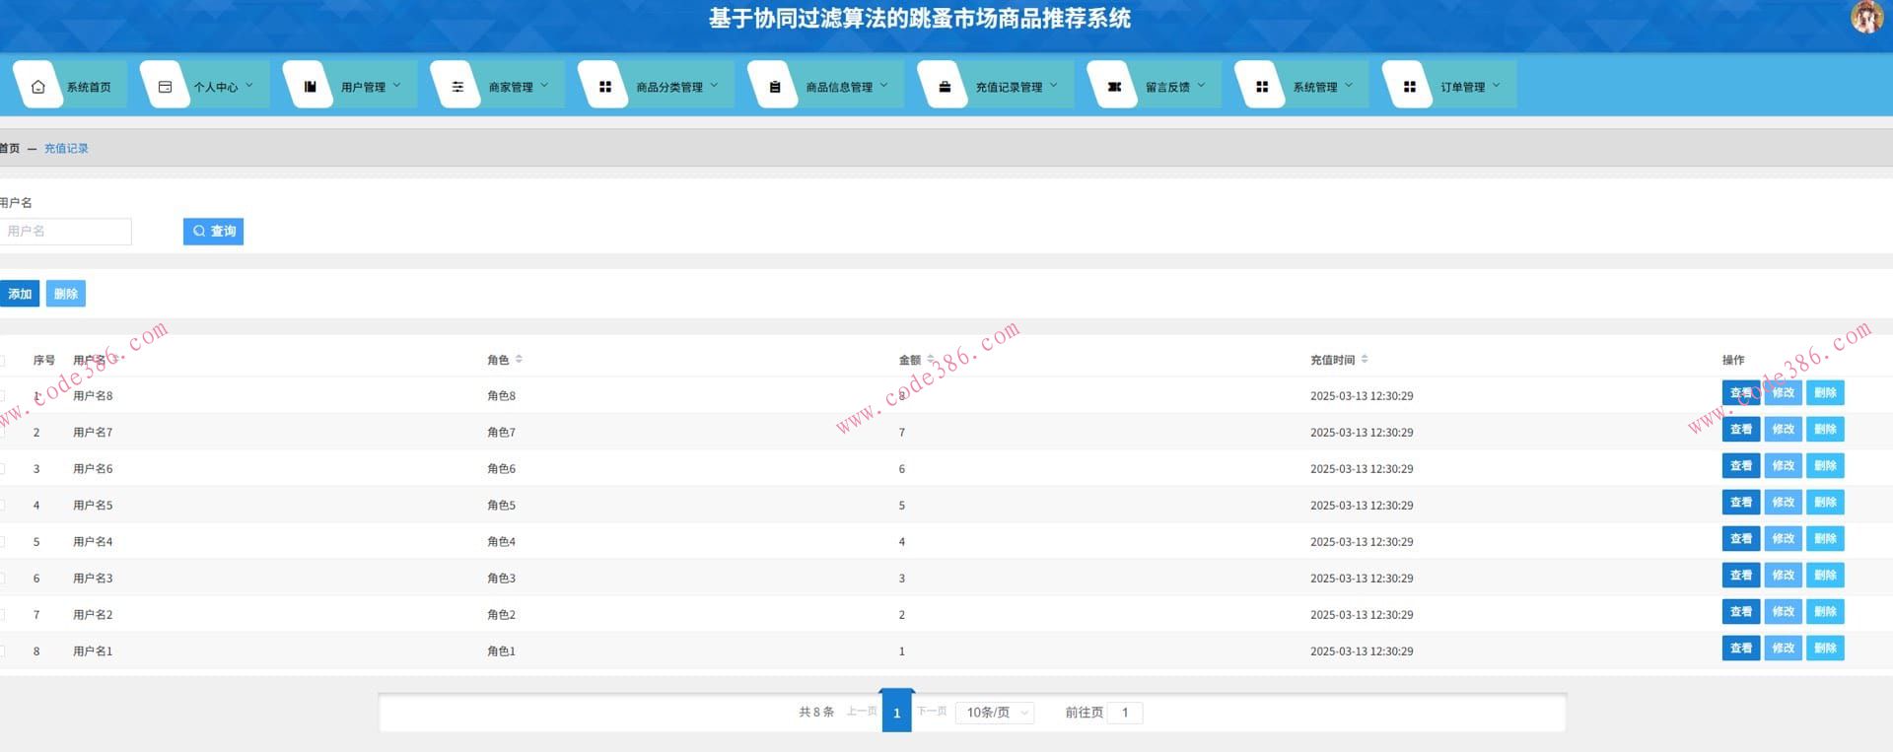
Task: Open the 10条/页 page size dropdown
Action: pyautogui.click(x=995, y=713)
